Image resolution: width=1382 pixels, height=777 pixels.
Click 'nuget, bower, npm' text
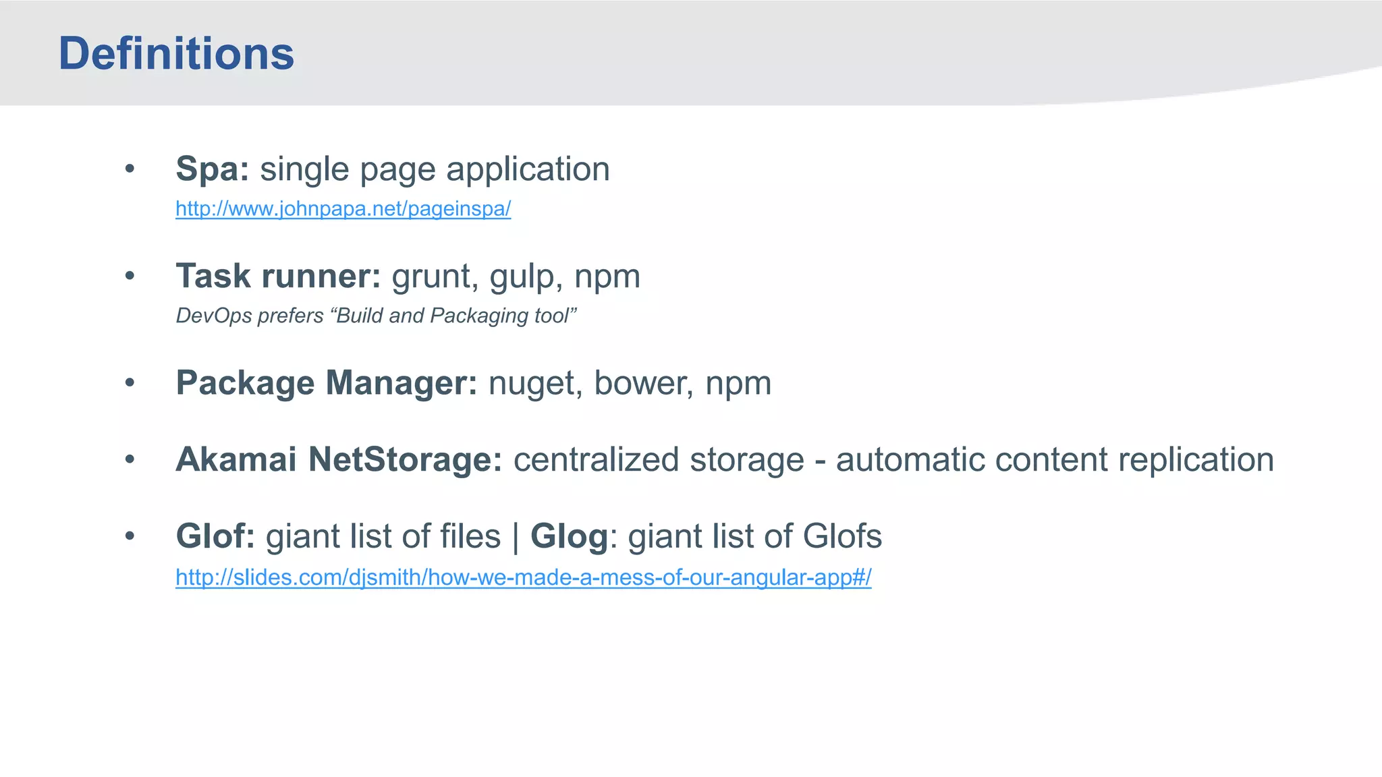[630, 383]
